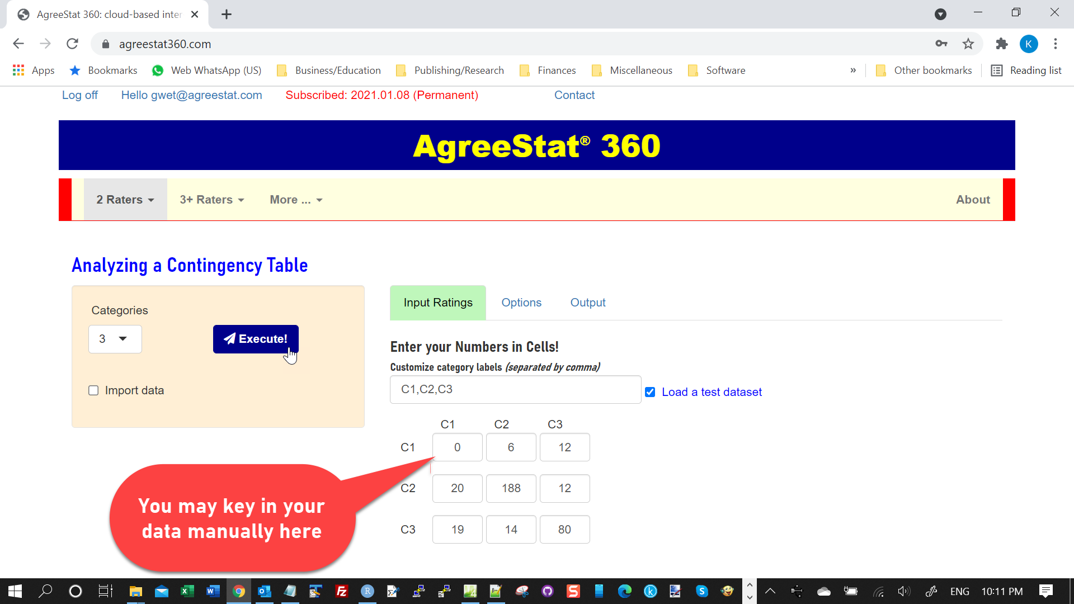Click the cell containing 20
1074x604 pixels.
pos(457,488)
